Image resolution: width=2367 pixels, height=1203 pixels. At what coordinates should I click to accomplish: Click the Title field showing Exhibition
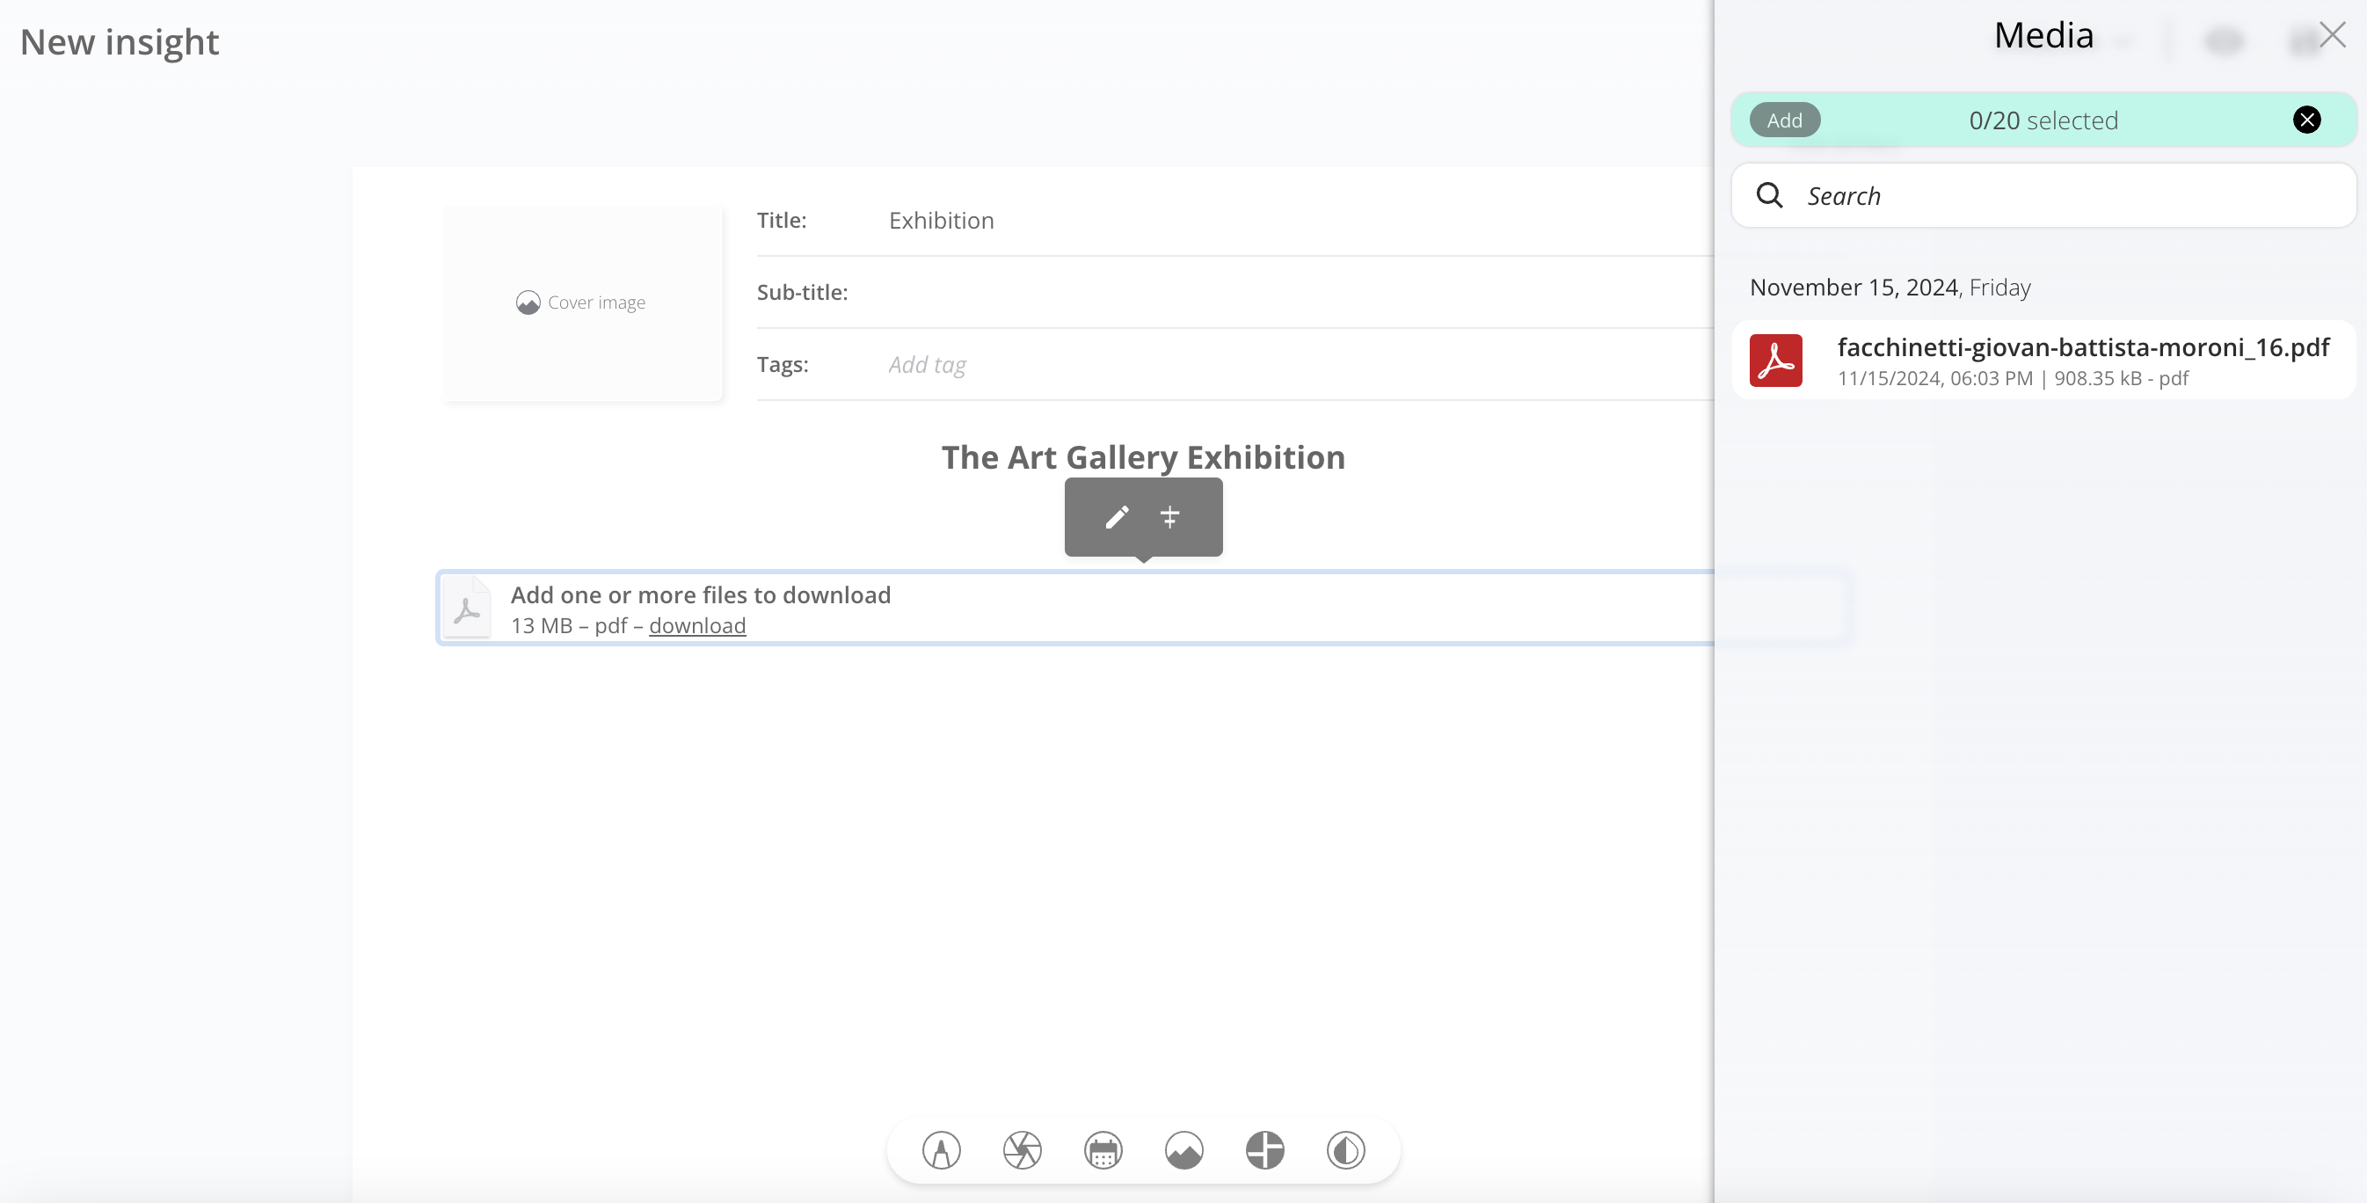coord(1300,221)
